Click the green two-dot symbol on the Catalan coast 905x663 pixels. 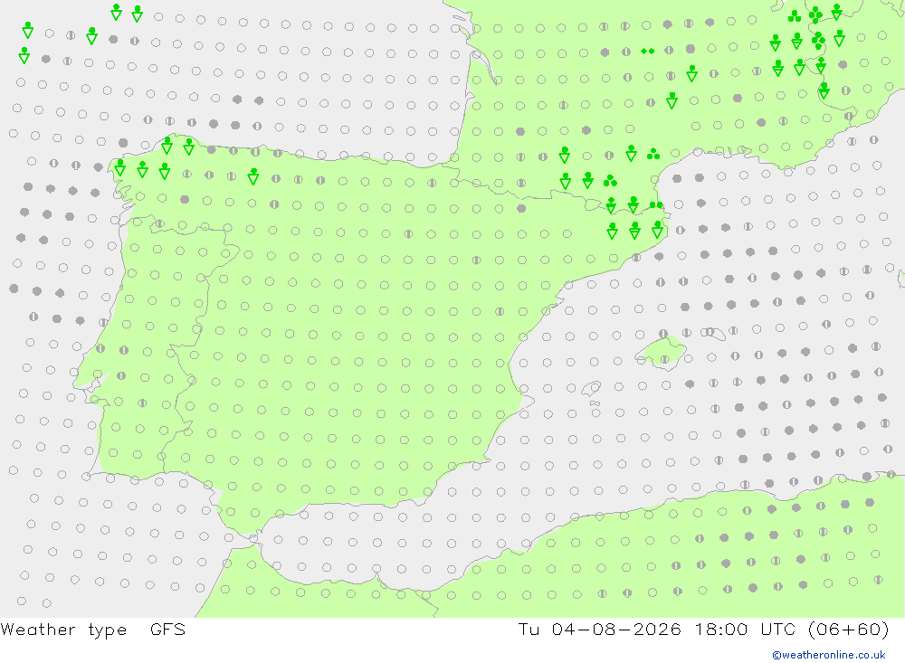pyautogui.click(x=656, y=204)
